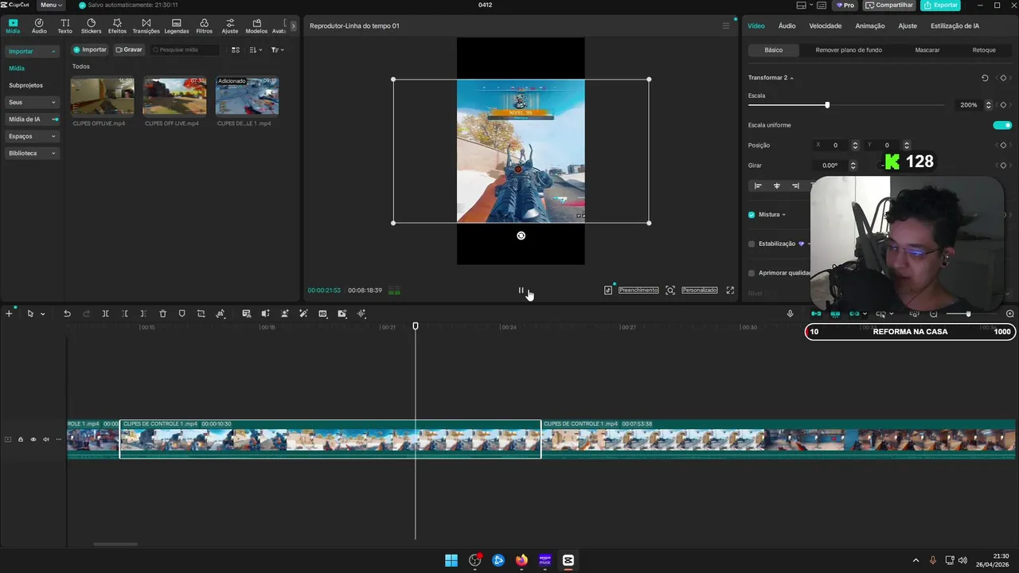Select the Mascarar tab

tap(927, 50)
